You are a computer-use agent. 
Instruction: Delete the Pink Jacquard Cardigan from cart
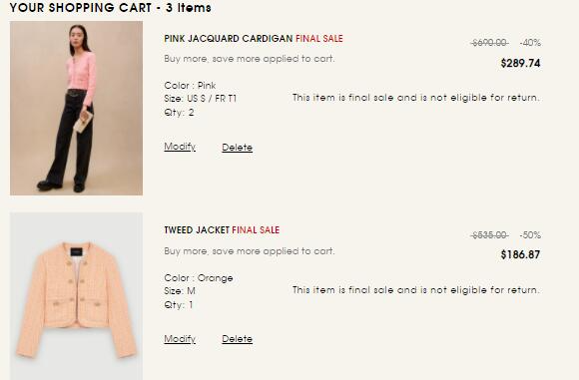(237, 148)
